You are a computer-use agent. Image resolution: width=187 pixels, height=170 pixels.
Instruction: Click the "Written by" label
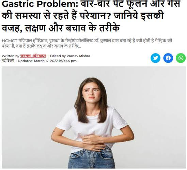11,56
